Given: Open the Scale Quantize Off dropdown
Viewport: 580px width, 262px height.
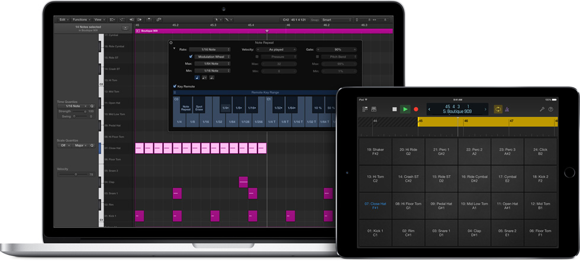Looking at the screenshot, I should [63, 145].
